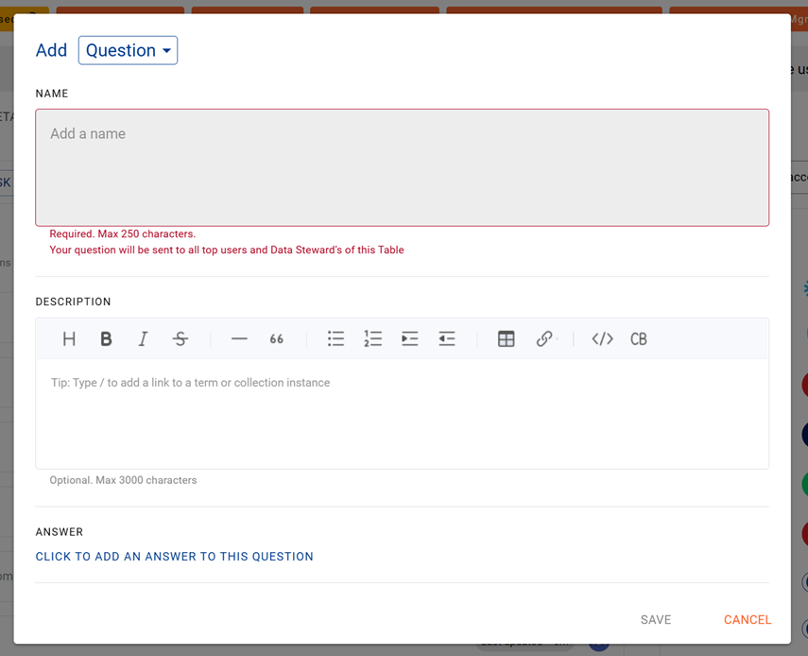808x656 pixels.
Task: Start a numbered list
Action: 372,338
